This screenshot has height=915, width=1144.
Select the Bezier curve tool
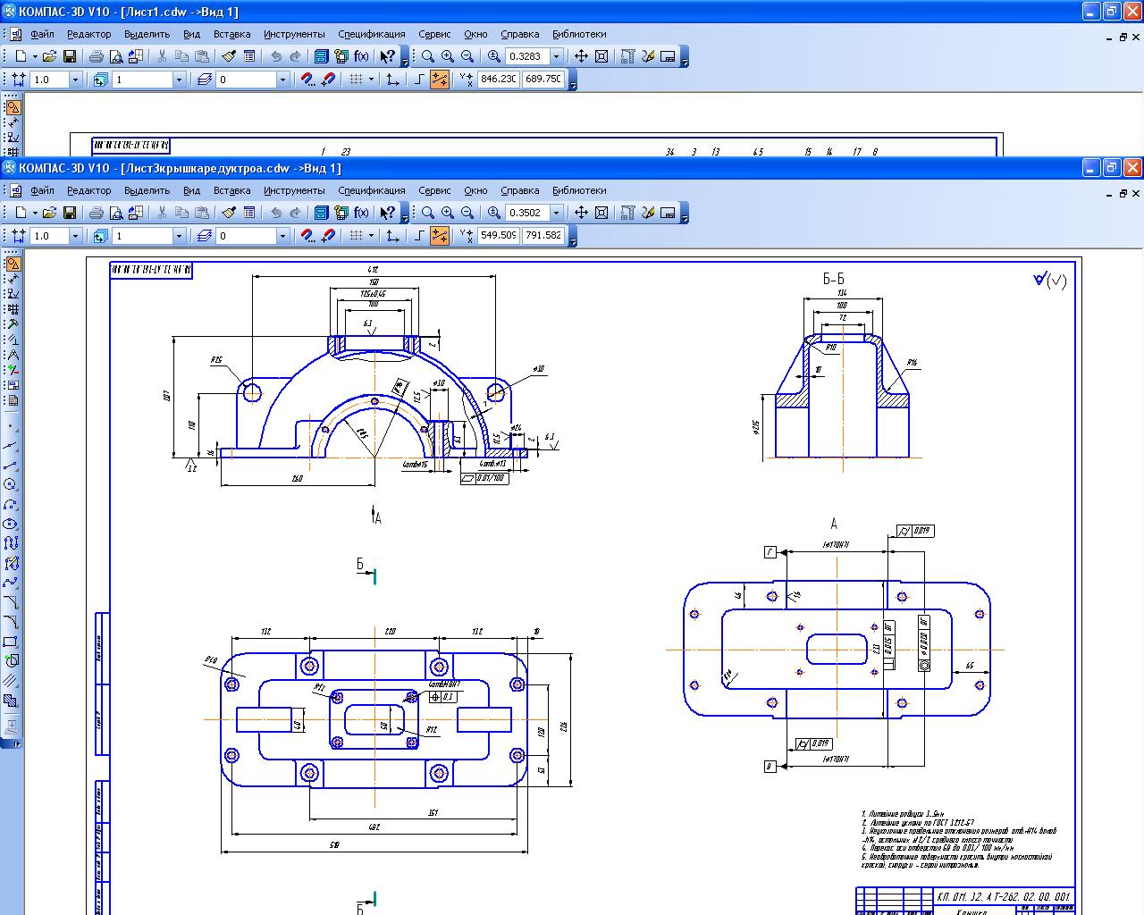(12, 583)
